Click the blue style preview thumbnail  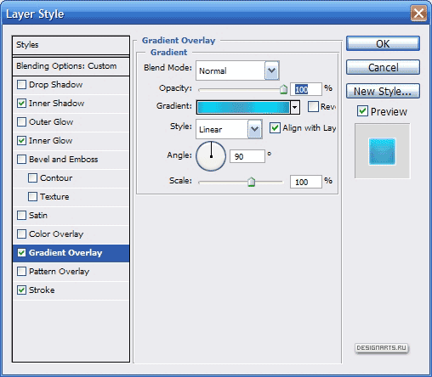click(382, 151)
